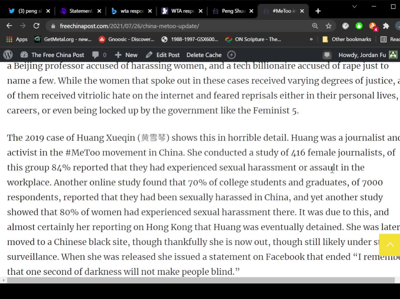Click the lightning bolt AMP icon
400x299 pixels.
pos(231,55)
